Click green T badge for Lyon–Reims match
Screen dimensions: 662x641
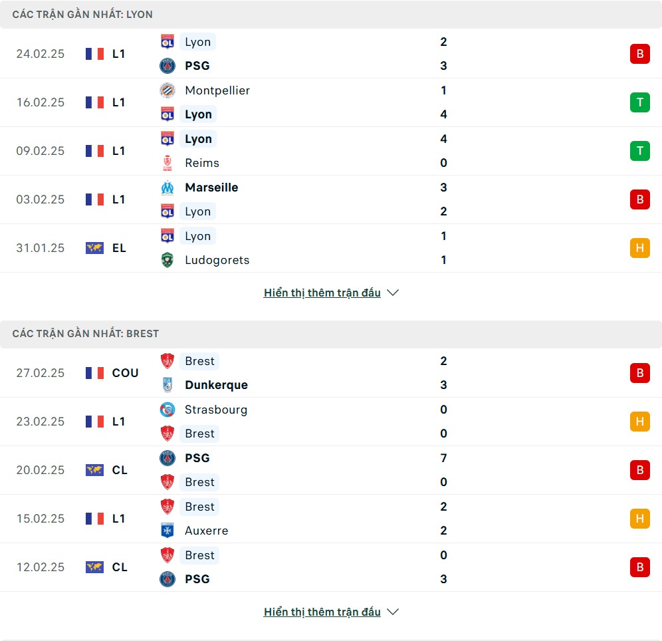639,151
